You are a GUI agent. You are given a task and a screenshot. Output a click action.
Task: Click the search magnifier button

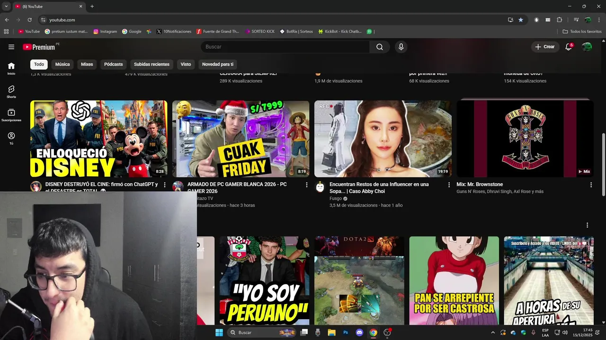coord(380,47)
